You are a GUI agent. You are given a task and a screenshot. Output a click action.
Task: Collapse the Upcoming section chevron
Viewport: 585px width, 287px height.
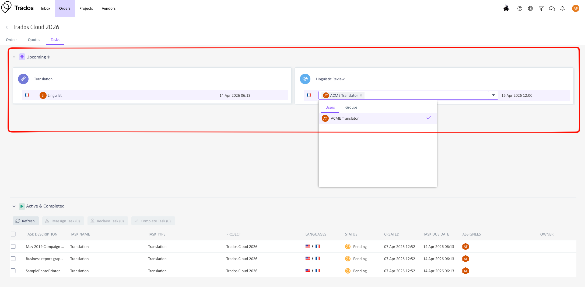14,57
